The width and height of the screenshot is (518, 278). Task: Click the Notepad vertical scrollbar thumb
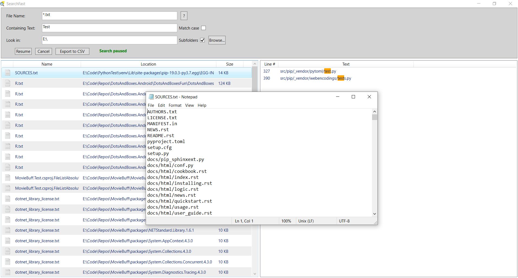tap(374, 117)
